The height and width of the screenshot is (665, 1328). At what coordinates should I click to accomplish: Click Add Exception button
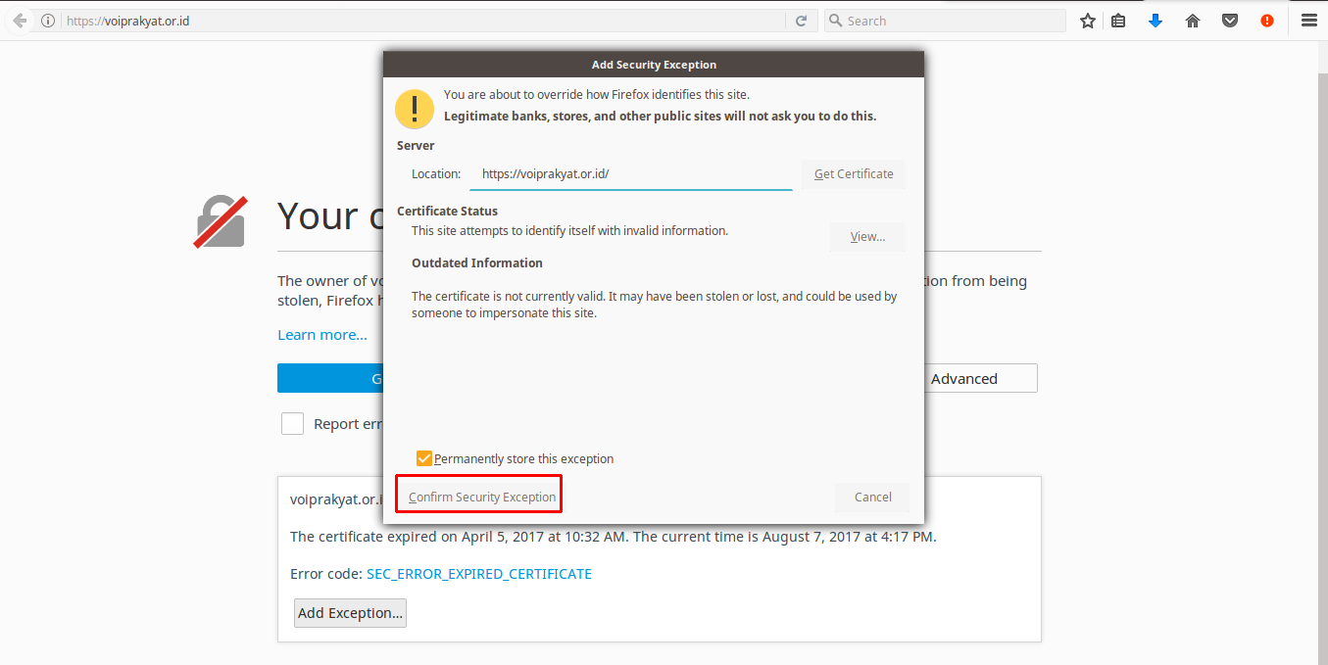[x=350, y=613]
